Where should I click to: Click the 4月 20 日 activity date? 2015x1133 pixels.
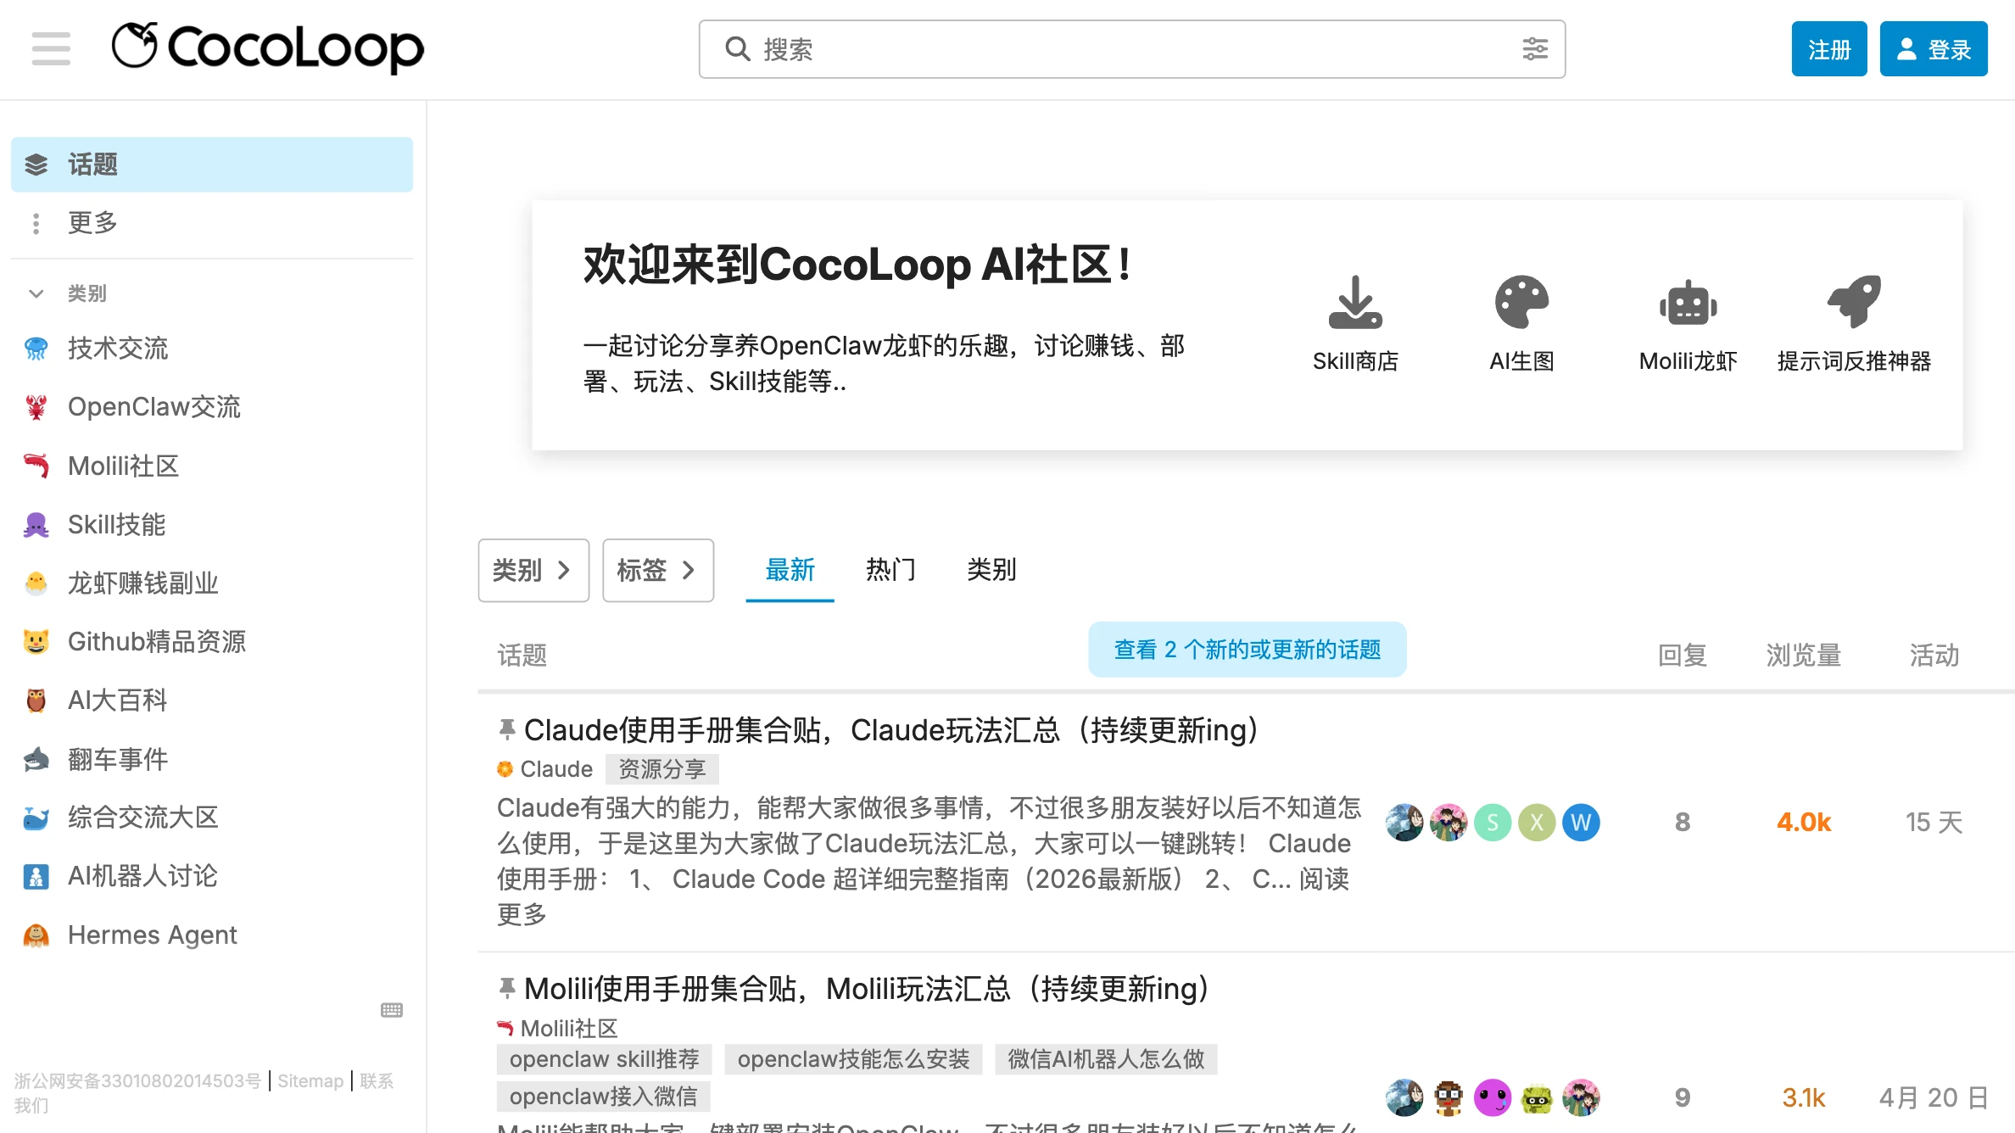coord(1934,1097)
